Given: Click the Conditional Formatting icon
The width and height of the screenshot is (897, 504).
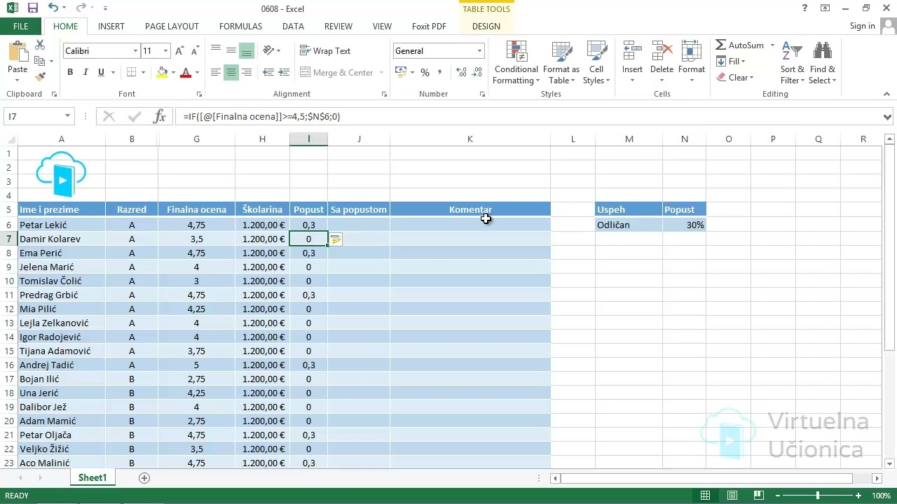Looking at the screenshot, I should point(516,52).
